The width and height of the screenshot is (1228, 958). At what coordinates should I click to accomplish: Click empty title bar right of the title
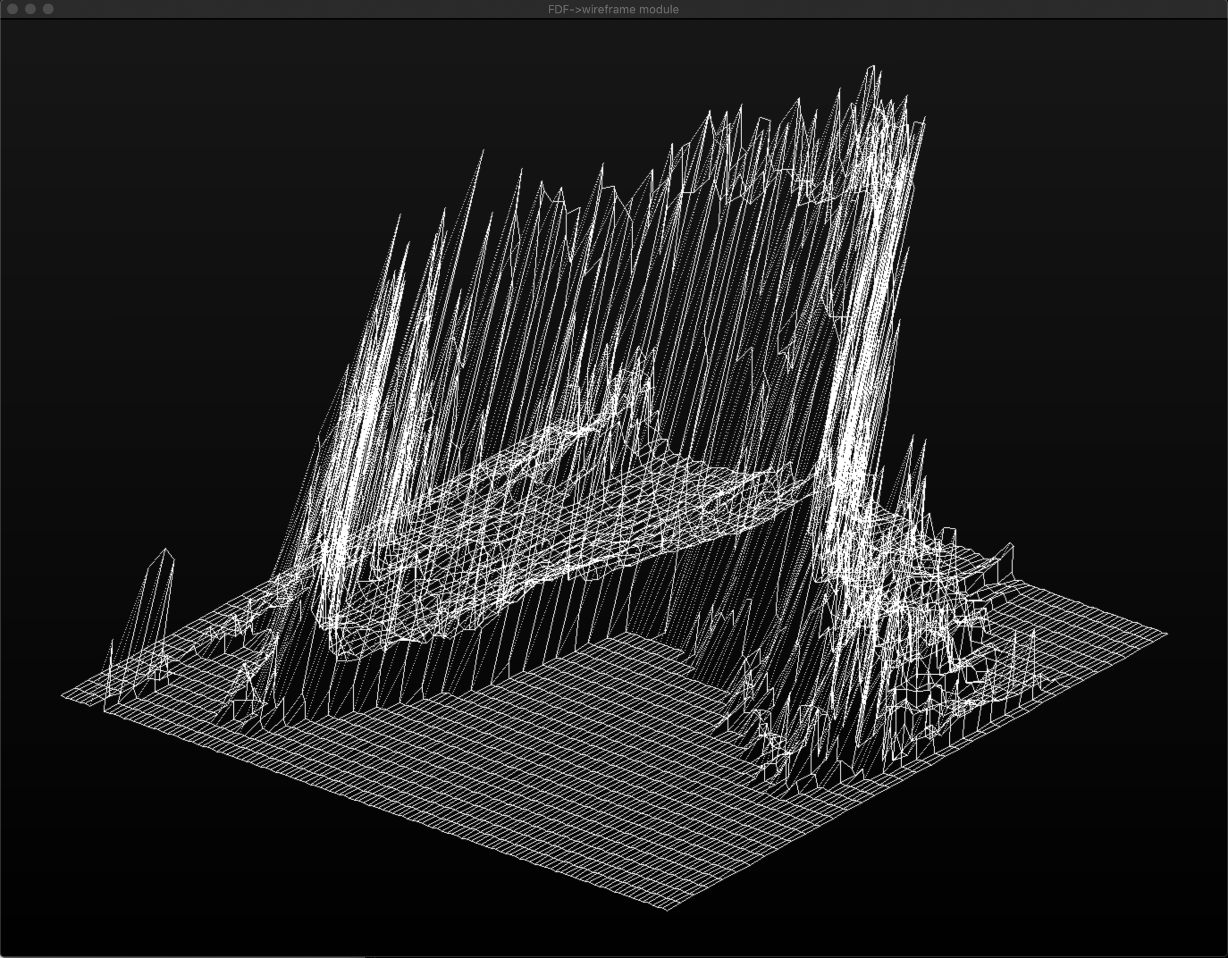pos(956,9)
